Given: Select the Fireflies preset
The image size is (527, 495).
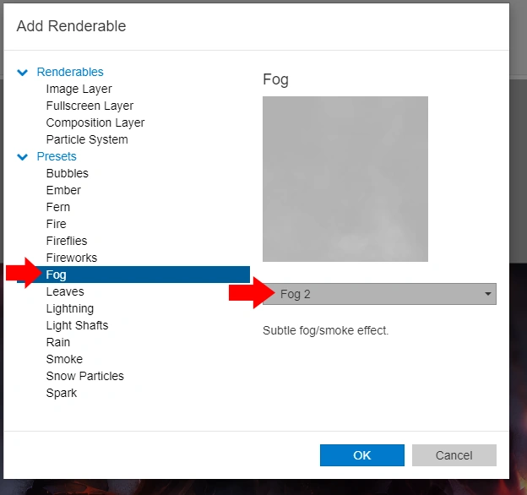Looking at the screenshot, I should (67, 241).
